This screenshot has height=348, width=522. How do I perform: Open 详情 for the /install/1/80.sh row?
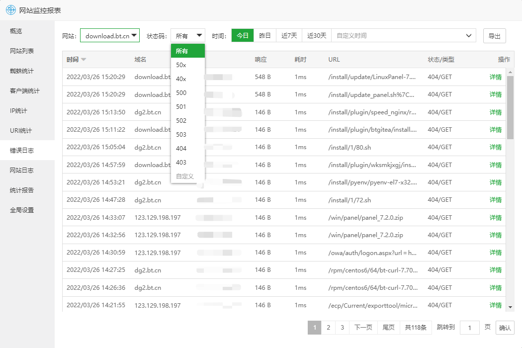(x=495, y=147)
